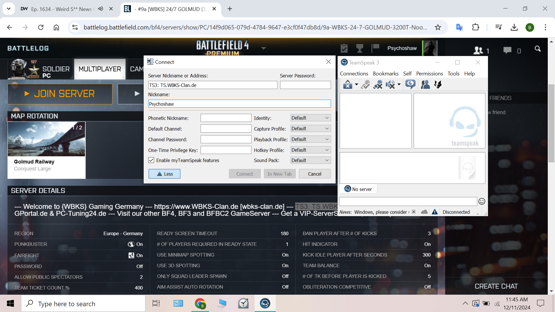Click the myTeamSpeak cloud status icon
555x312 pixels.
point(424,212)
